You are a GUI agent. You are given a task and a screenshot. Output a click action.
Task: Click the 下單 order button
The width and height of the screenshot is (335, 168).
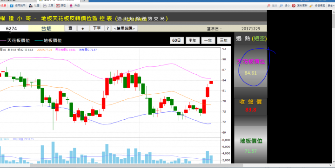97,28
